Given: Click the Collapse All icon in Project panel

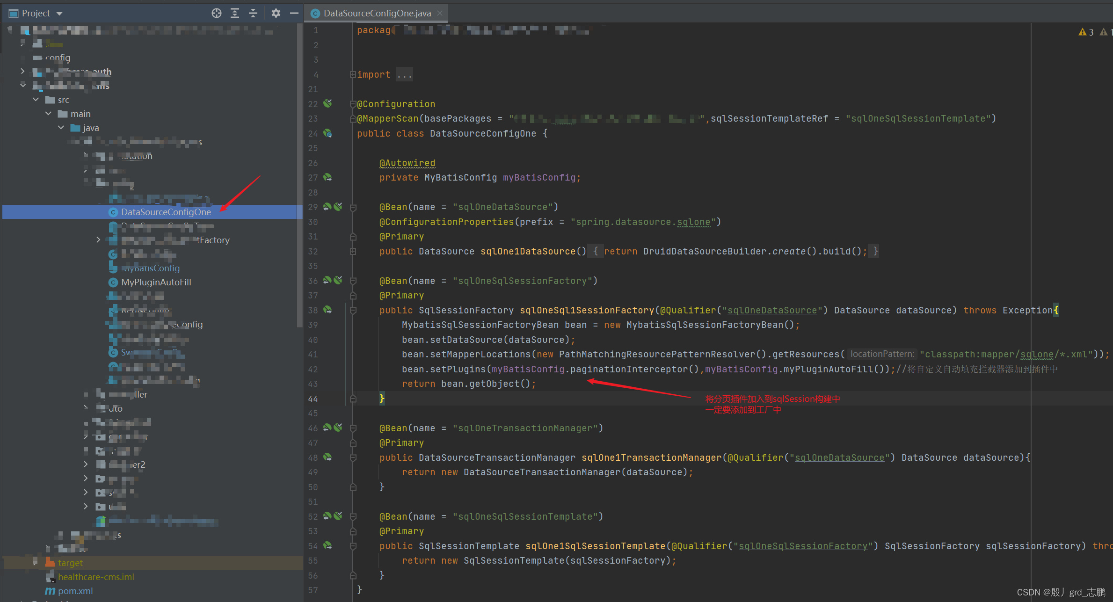Looking at the screenshot, I should (x=253, y=13).
